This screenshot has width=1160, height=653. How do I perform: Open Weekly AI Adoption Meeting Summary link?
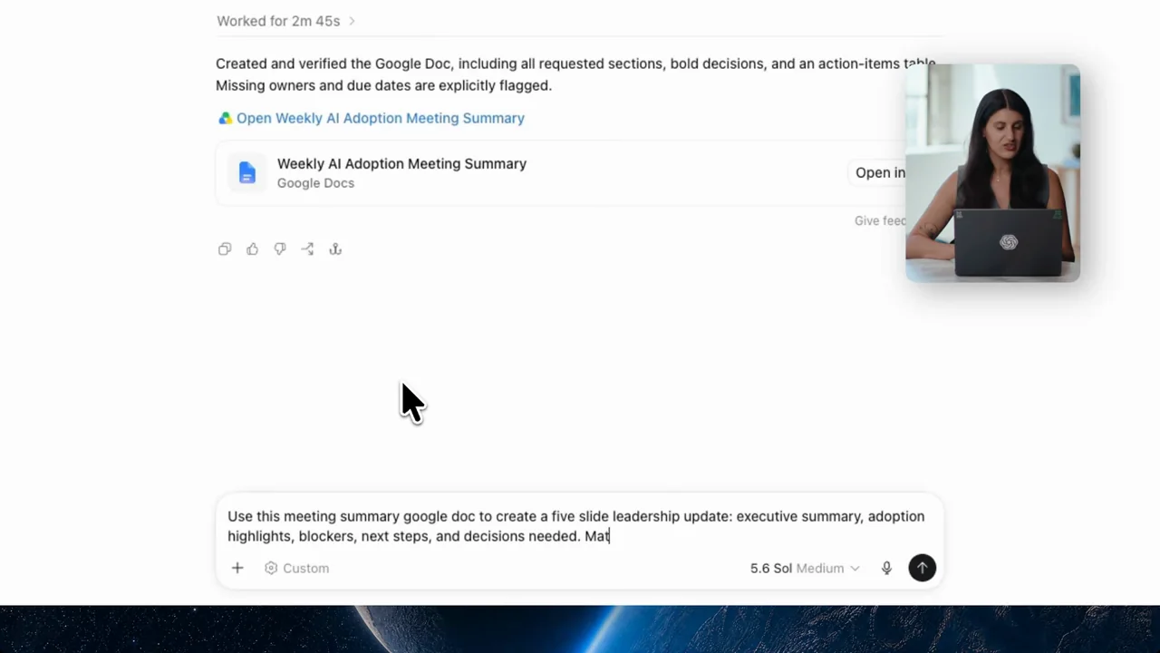381,118
